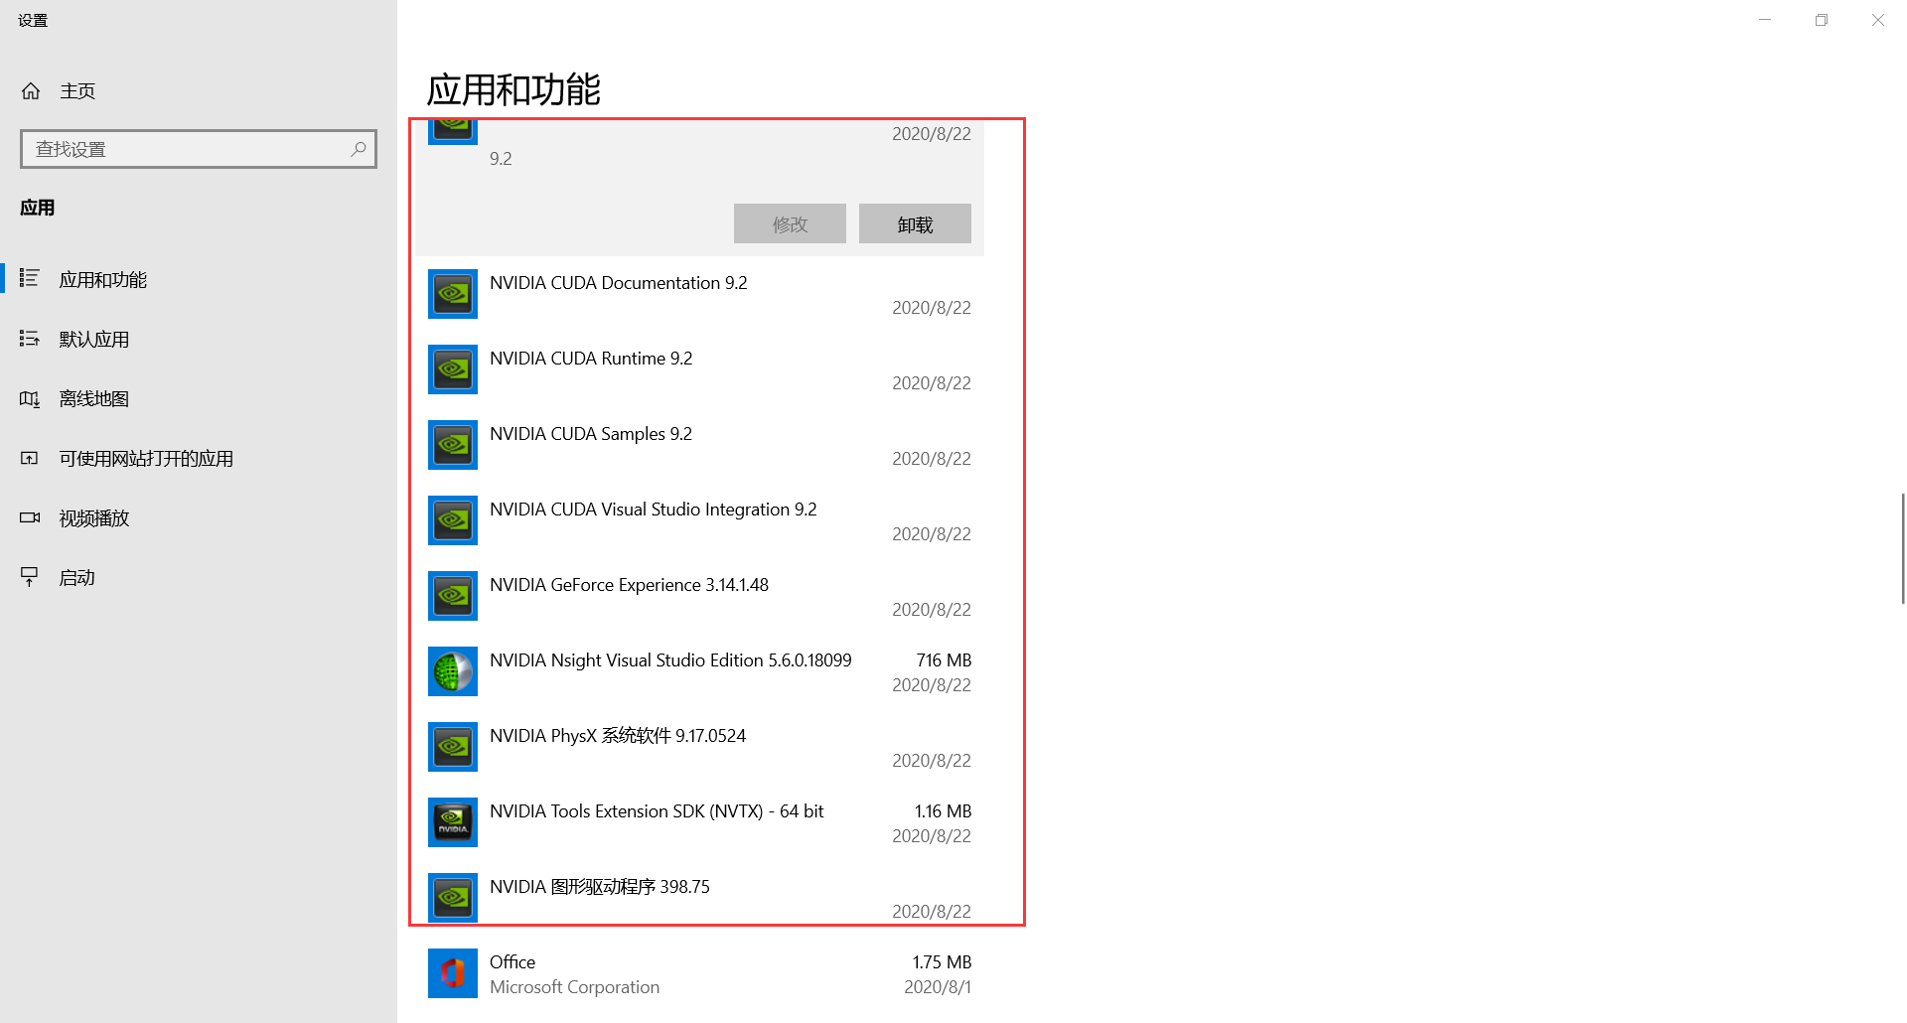
Task: Select the Office app name text
Action: 513,961
